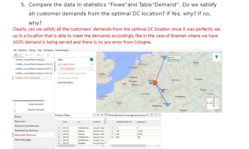Click copy icon in Total Demand Coverage header
Image resolution: width=249 pixels, height=149 pixels.
pos(155,115)
